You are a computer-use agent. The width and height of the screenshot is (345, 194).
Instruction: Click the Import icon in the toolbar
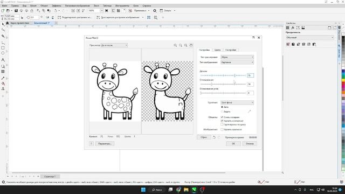point(73,11)
